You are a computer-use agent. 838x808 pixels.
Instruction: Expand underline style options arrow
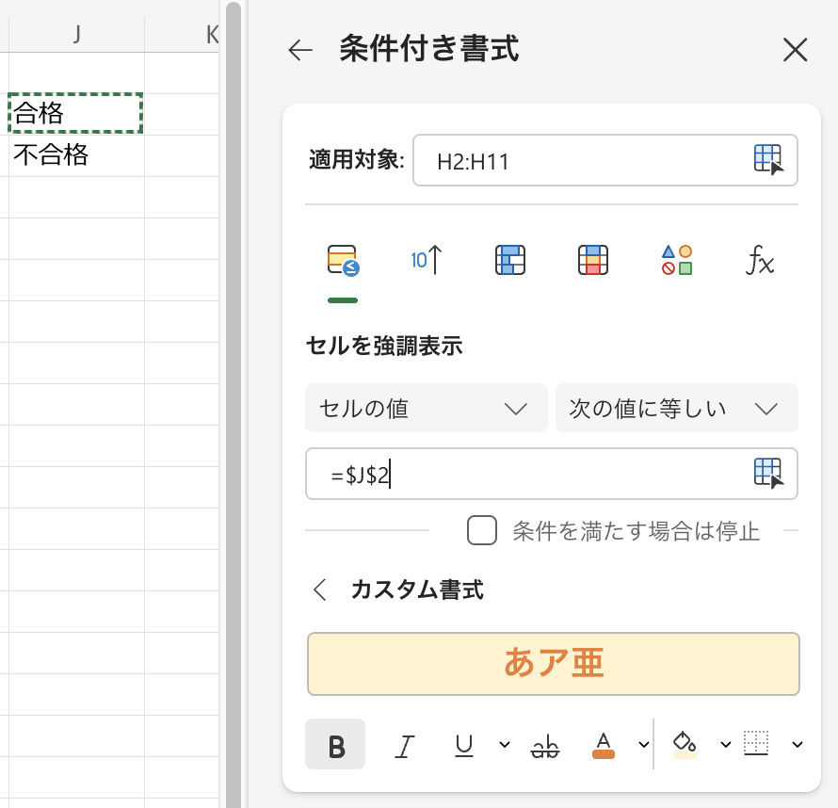505,745
